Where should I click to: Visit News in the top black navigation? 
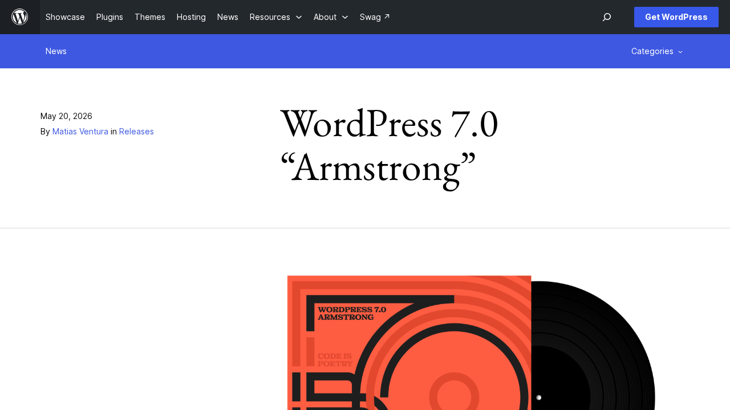(x=228, y=17)
